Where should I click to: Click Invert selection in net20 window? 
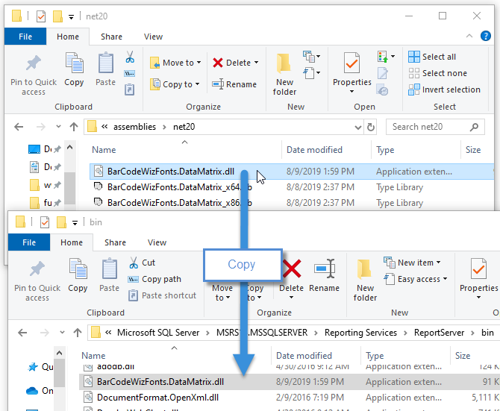(444, 90)
